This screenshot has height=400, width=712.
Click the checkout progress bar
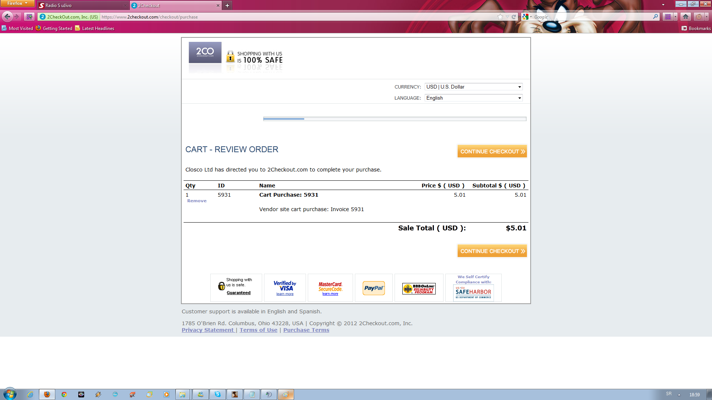click(395, 119)
